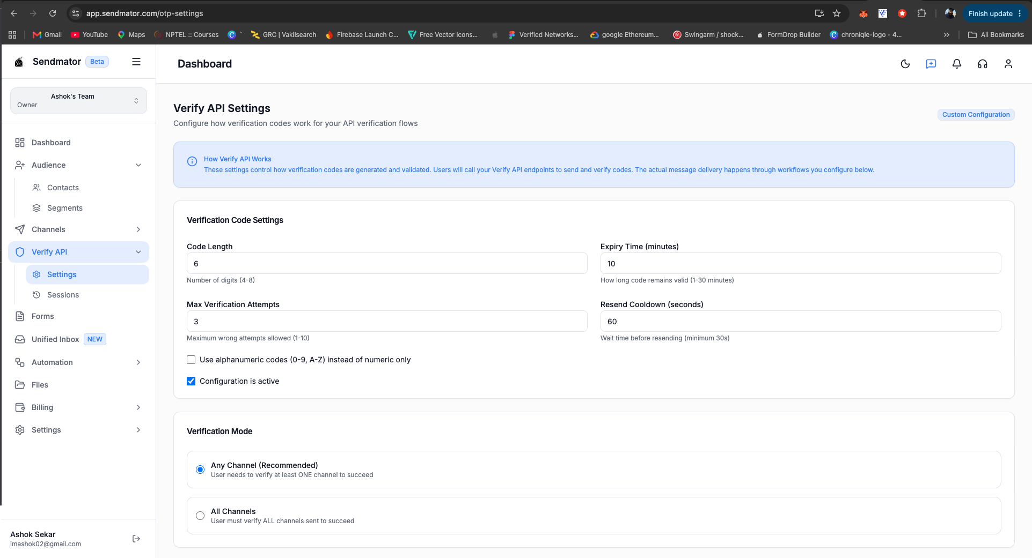Screen dimensions: 1032x558
Task: Collapse the Verify API section chevron
Action: 138,252
